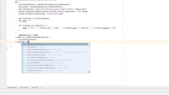Place cursor after 'IO' in catch line
Image resolution: width=169 pixels, height=95 pixels.
tap(28, 42)
